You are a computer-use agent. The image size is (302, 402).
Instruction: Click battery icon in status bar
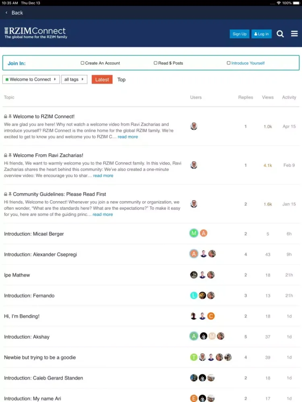click(x=296, y=3)
